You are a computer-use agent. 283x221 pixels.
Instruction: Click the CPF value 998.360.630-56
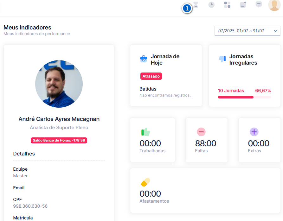[30, 206]
